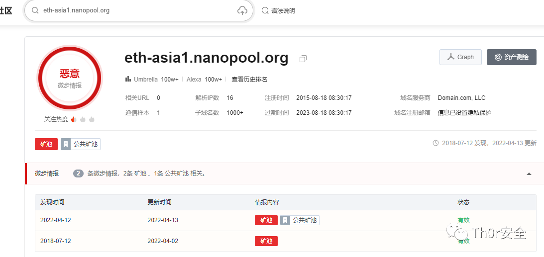Click expiry time 2023-08-18 08:30:17
Screen dimensions: 544x257
[324, 112]
